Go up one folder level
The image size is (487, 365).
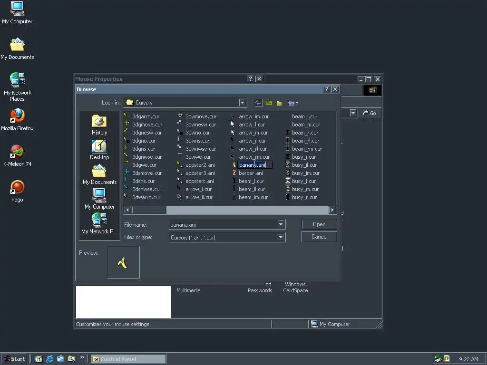(x=269, y=103)
